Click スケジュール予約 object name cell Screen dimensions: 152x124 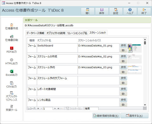coord(57,70)
